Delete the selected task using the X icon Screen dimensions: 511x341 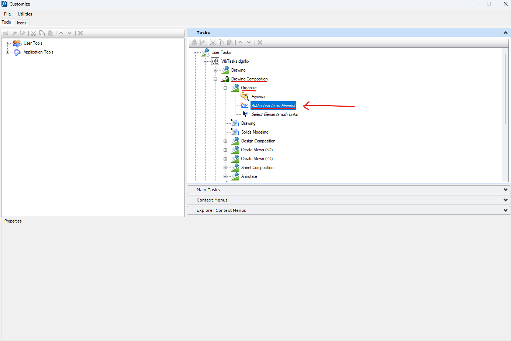pyautogui.click(x=259, y=42)
